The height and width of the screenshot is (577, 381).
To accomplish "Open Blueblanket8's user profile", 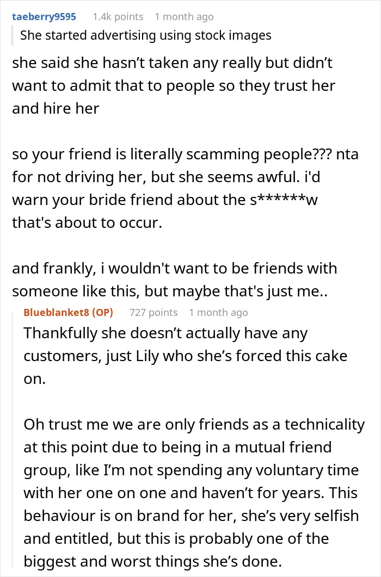I will pyautogui.click(x=57, y=312).
